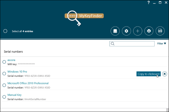The width and height of the screenshot is (169, 112).
Task: Open help with the question mark icon
Action: pos(148,2)
